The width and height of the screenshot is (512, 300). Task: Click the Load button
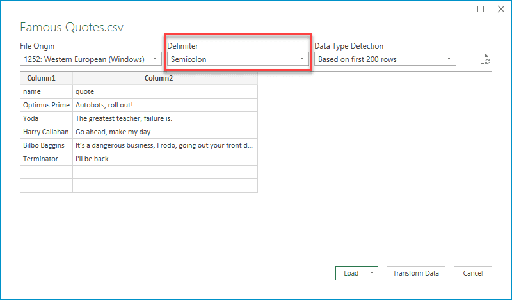pyautogui.click(x=351, y=273)
